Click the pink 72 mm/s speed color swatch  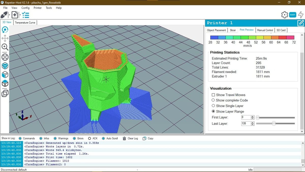click(291, 37)
